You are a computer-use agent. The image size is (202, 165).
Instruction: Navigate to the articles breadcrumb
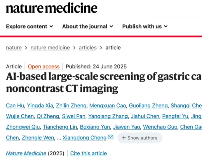tap(88, 48)
